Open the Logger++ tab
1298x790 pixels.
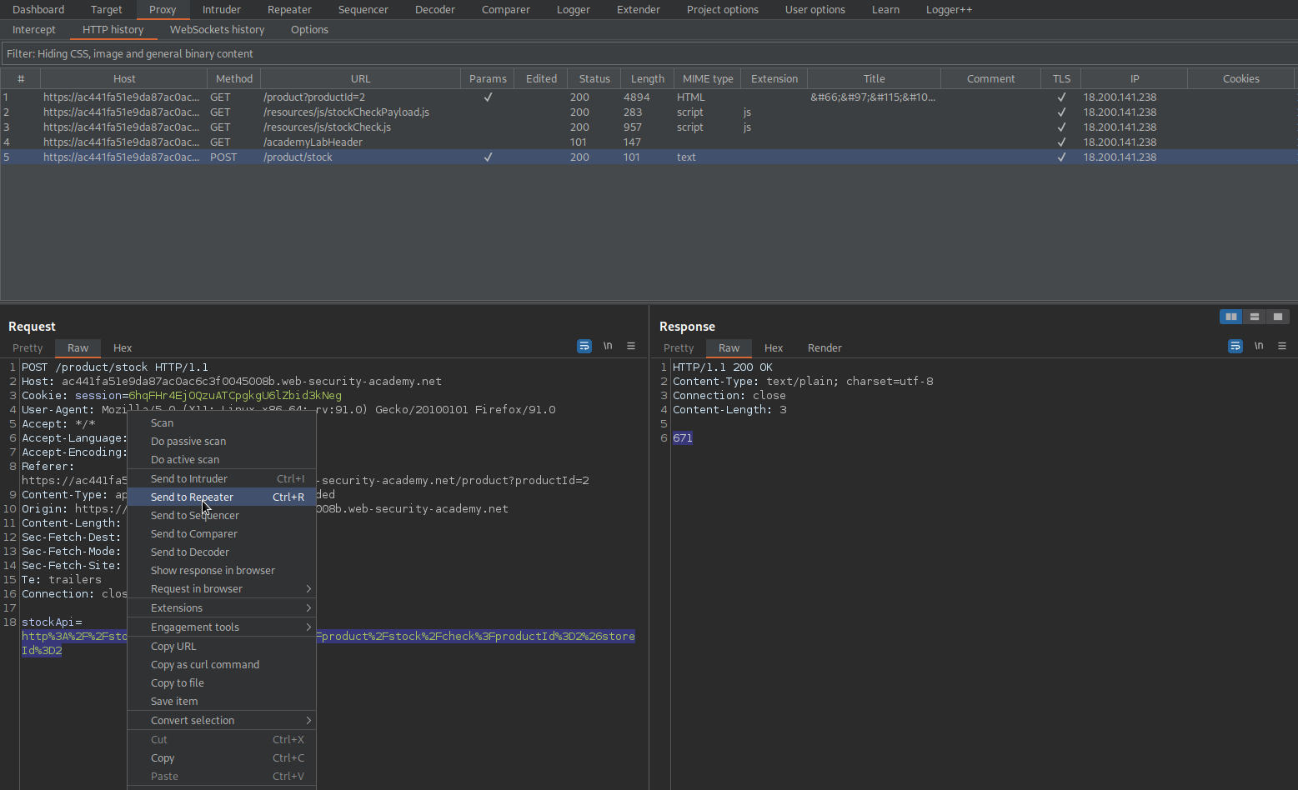point(949,9)
